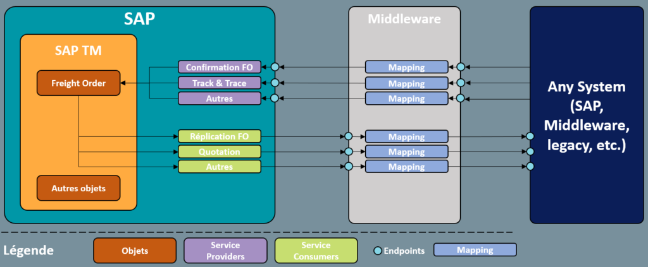Click the Mapping box on green Autres line
The height and width of the screenshot is (267, 648).
coord(407,167)
